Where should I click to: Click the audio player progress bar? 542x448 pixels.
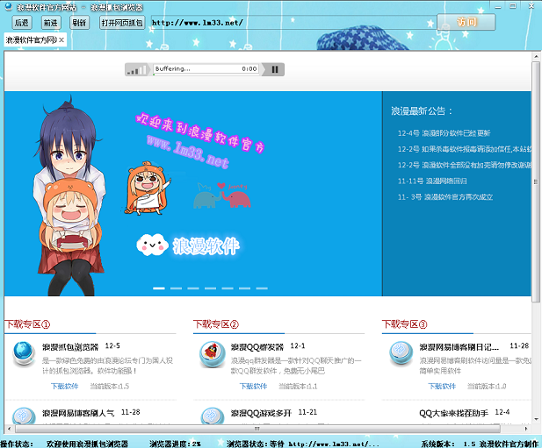[x=206, y=69]
